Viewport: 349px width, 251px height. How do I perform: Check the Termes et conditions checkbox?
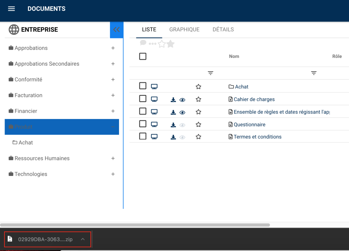click(x=143, y=136)
